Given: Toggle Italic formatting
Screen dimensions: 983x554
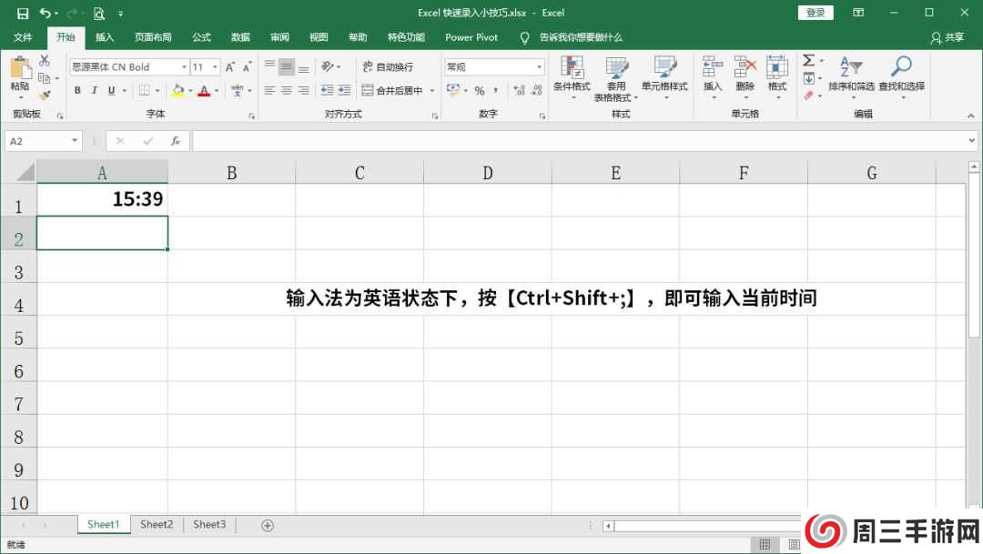Looking at the screenshot, I should point(95,91).
